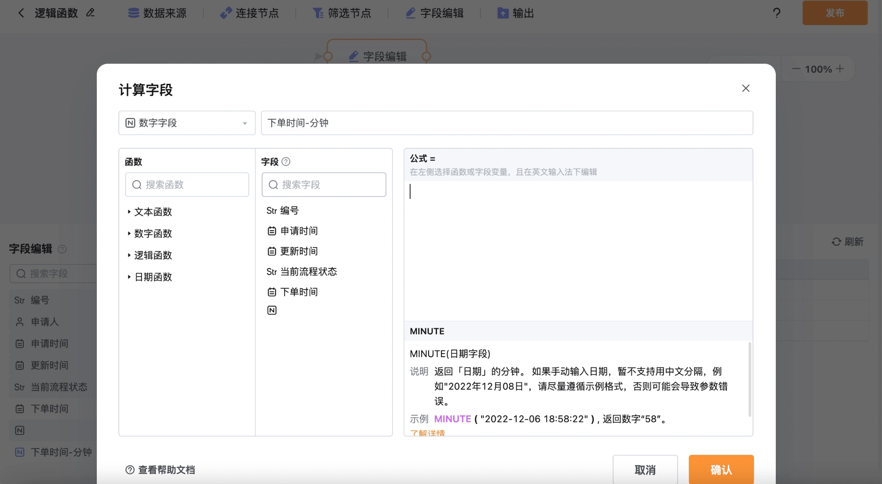Click the 取消 button
This screenshot has width=882, height=484.
(645, 470)
